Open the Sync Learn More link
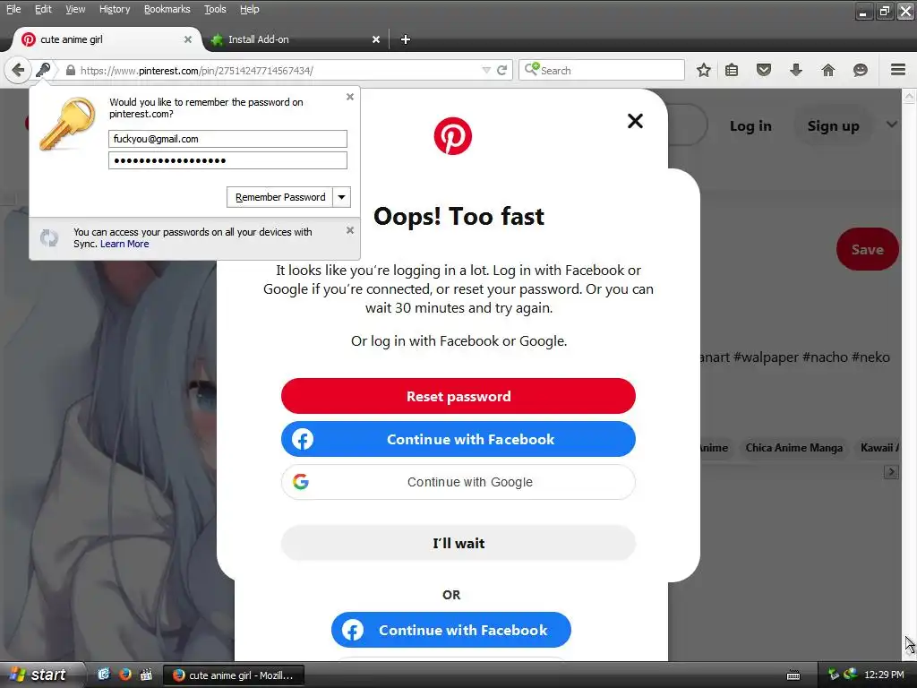 (x=124, y=244)
